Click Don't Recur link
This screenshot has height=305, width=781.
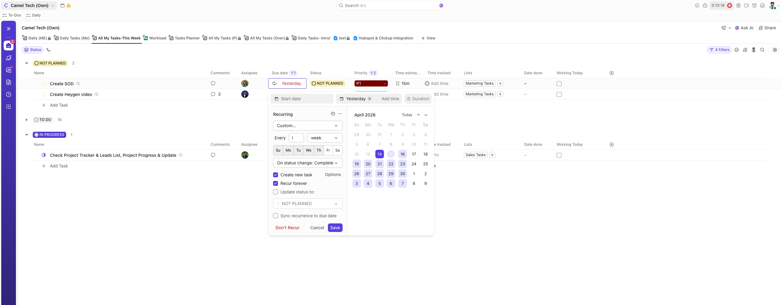(x=287, y=228)
